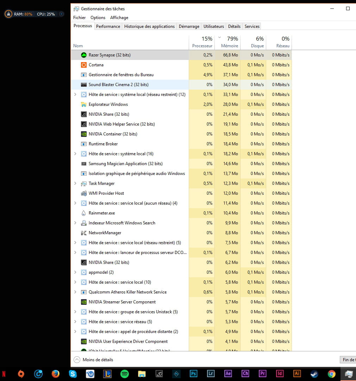
Task: Open Steam from the taskbar
Action: (x=314, y=374)
